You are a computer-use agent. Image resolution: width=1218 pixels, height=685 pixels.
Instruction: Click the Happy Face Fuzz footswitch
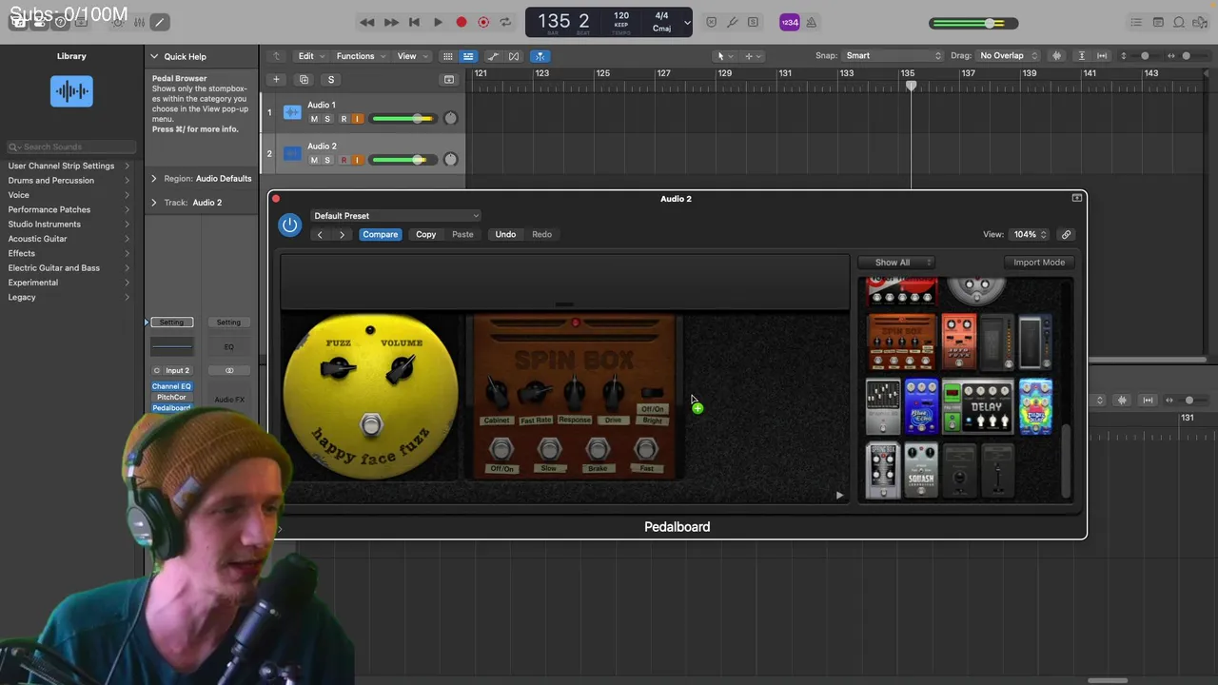click(372, 424)
